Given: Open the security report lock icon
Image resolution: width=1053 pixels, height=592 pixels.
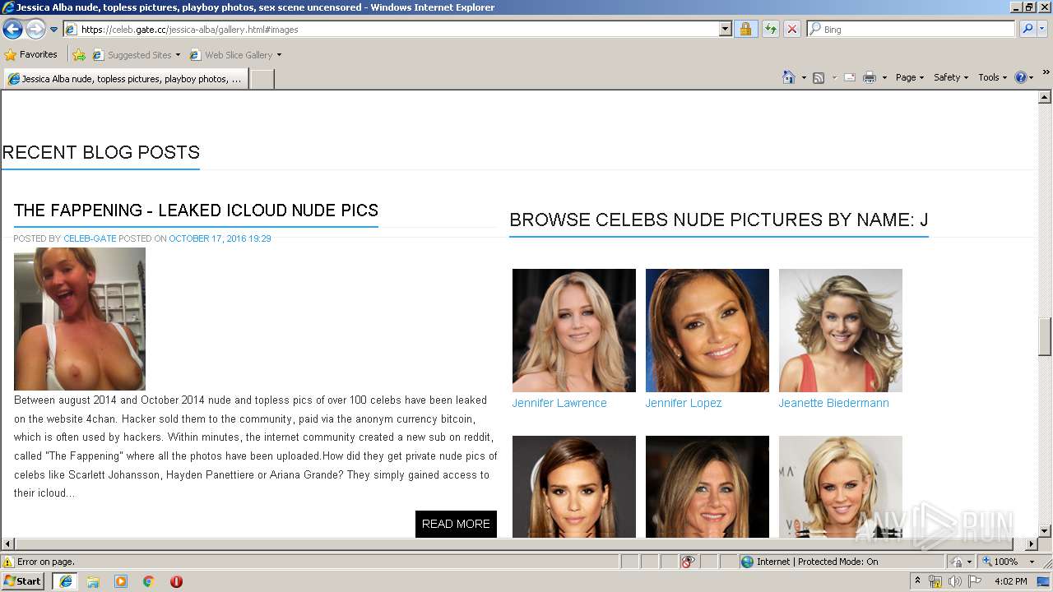Looking at the screenshot, I should pos(745,29).
